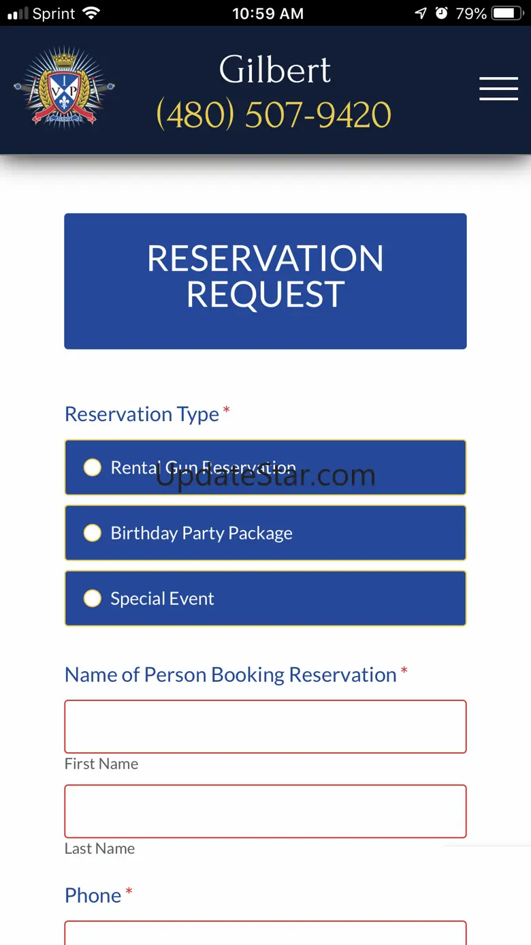Tap the Gilbert location title
Viewport: 531px width, 945px height.
coord(275,69)
